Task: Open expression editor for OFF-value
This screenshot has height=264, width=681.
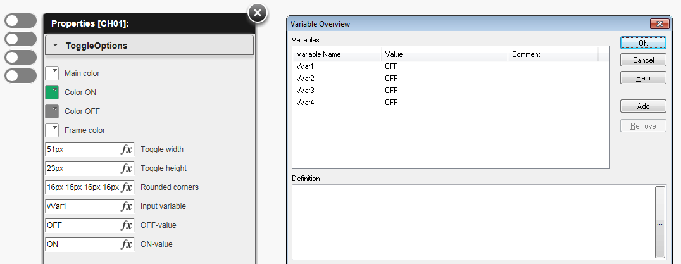Action: point(127,225)
